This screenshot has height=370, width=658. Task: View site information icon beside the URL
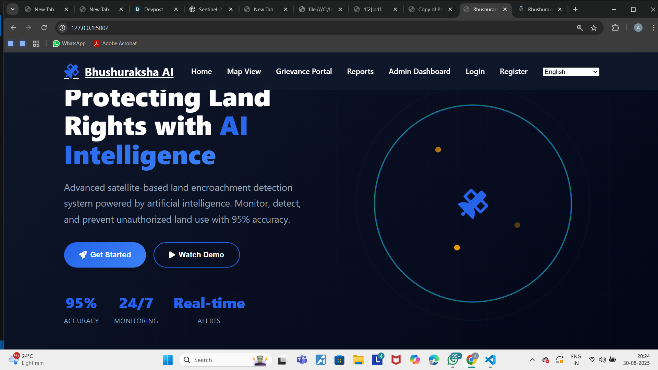pyautogui.click(x=62, y=28)
